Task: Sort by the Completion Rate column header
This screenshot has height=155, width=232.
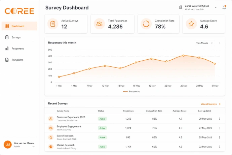Action: pyautogui.click(x=154, y=111)
